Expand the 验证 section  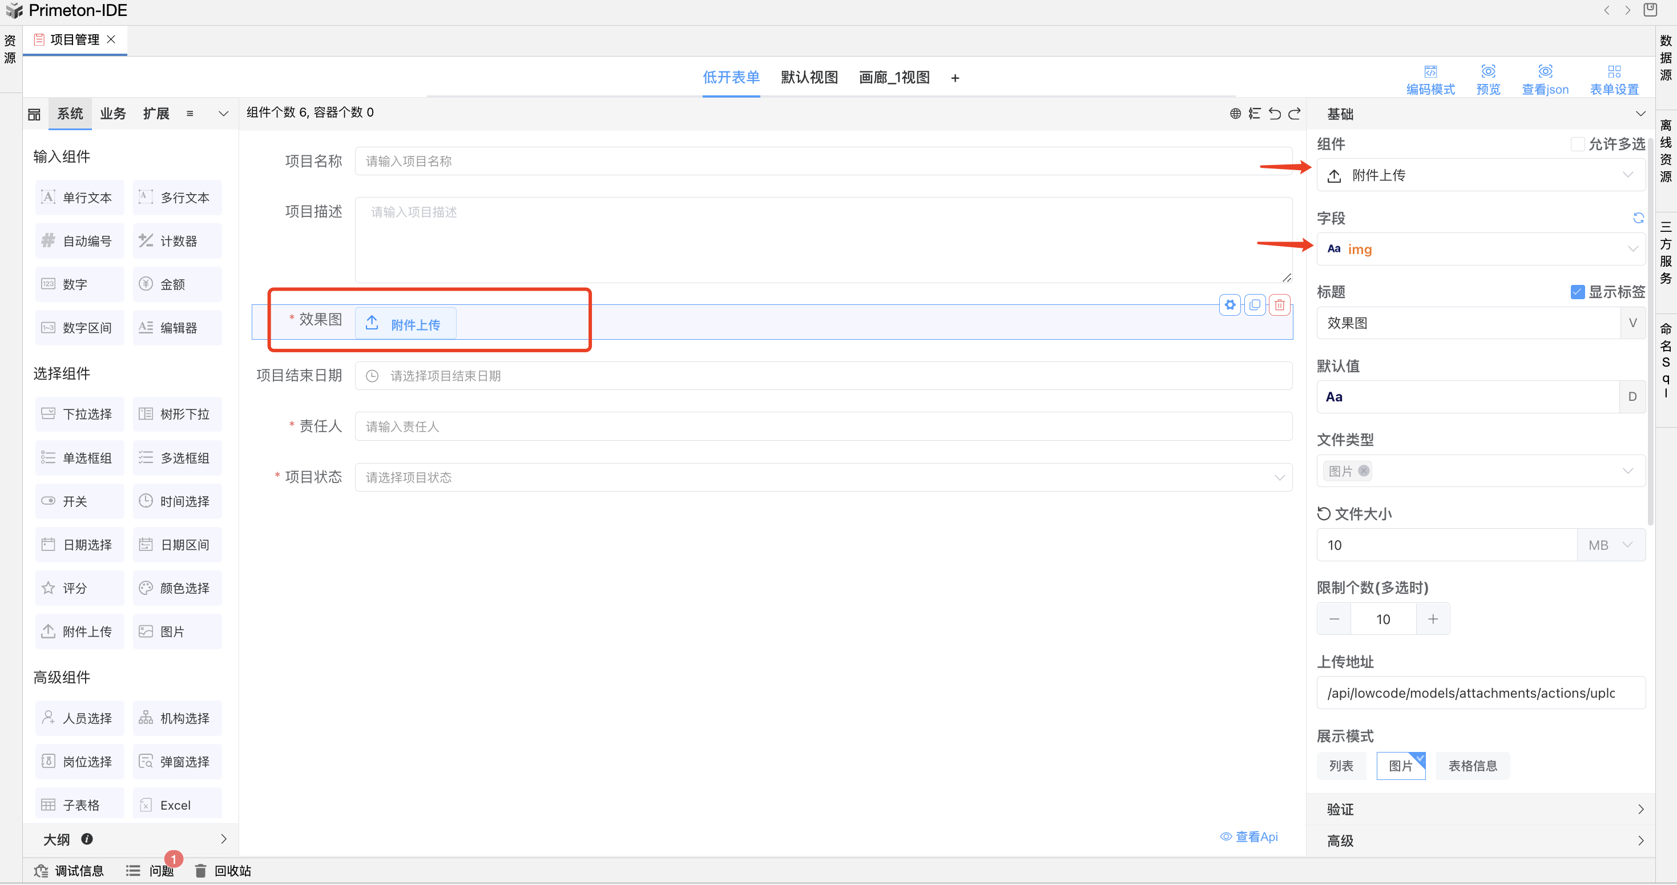click(x=1481, y=809)
